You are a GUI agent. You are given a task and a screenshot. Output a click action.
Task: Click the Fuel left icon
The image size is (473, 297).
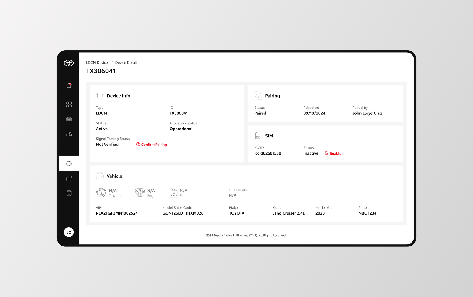174,193
